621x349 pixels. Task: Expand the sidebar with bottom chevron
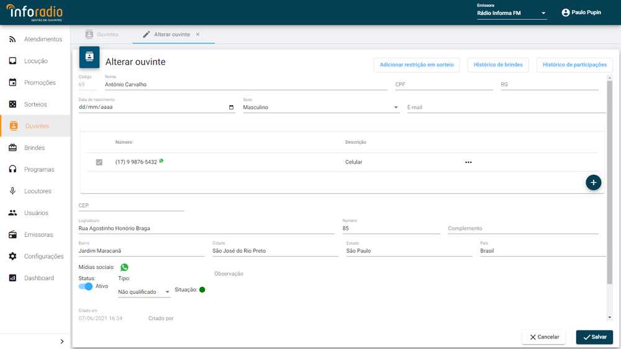click(x=61, y=342)
